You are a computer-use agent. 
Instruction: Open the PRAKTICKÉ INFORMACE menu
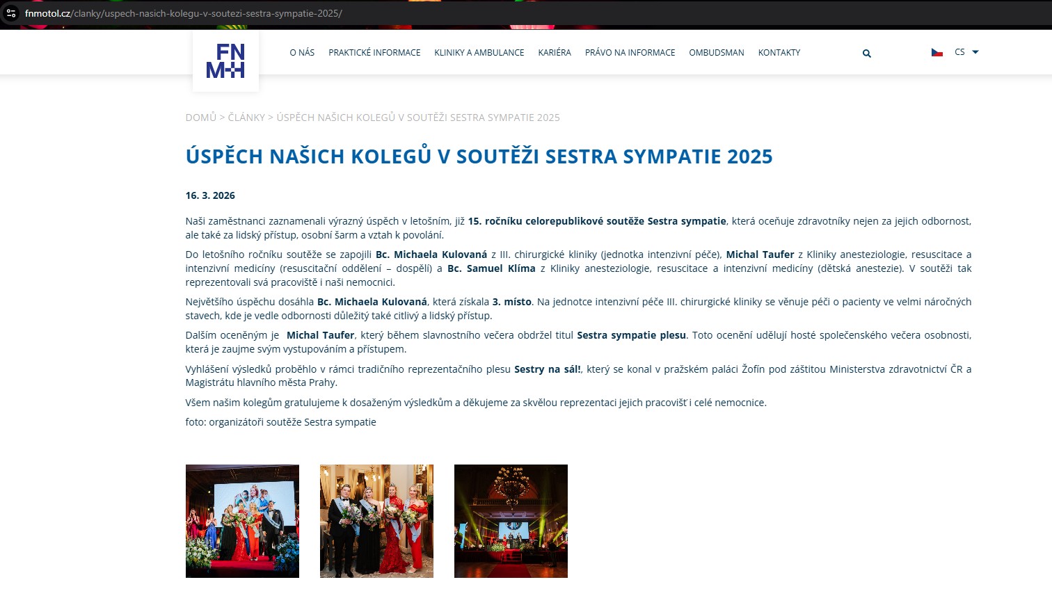click(374, 53)
